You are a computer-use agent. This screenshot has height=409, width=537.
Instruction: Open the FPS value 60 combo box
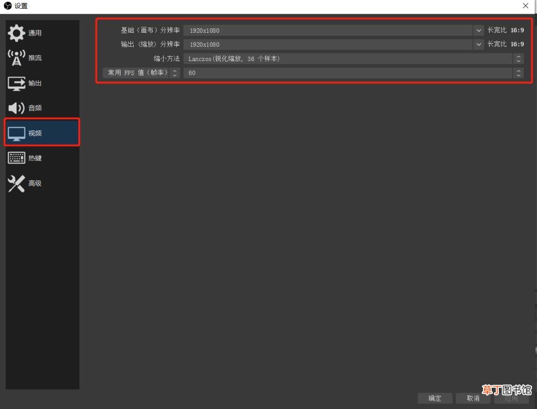point(354,73)
